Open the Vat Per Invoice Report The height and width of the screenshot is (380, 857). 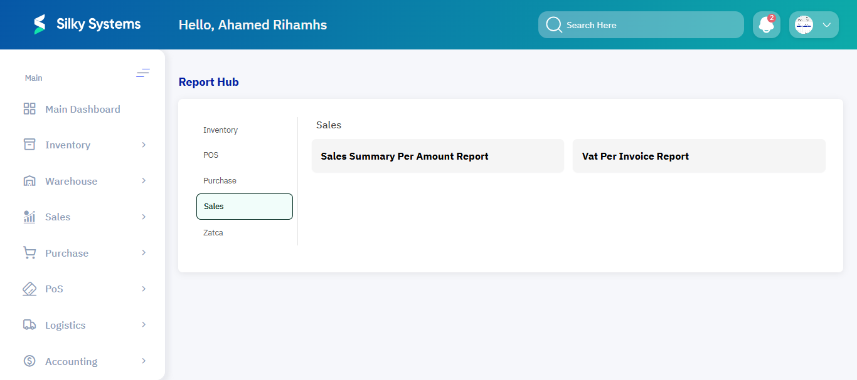[698, 155]
